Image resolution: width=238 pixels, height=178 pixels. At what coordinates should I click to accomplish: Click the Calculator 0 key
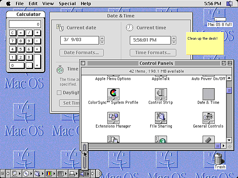[17, 65]
